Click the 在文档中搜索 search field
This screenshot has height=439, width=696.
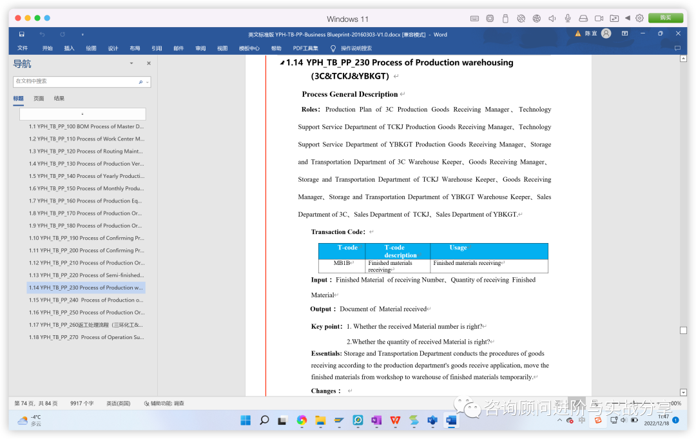[75, 81]
